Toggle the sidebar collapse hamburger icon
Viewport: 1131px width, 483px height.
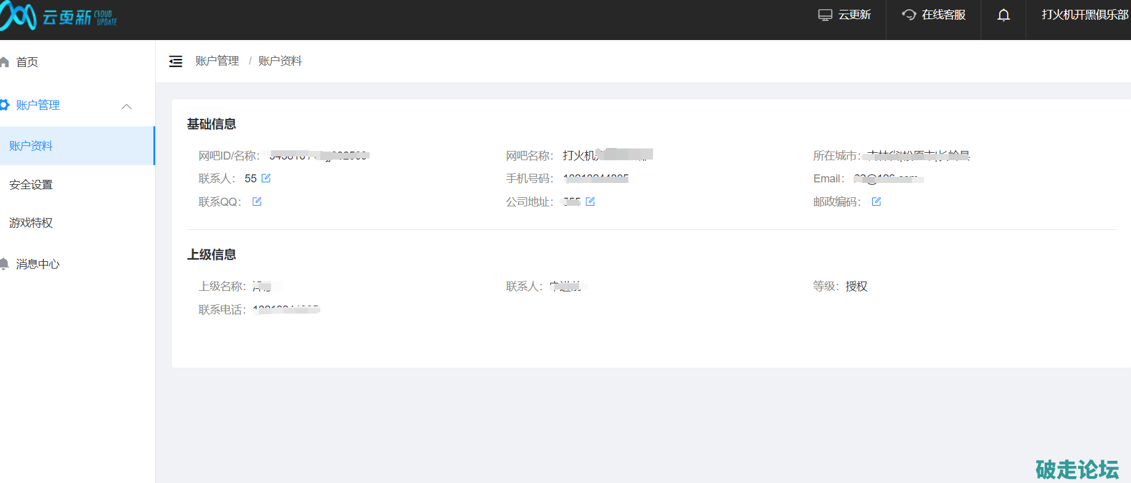pyautogui.click(x=176, y=61)
